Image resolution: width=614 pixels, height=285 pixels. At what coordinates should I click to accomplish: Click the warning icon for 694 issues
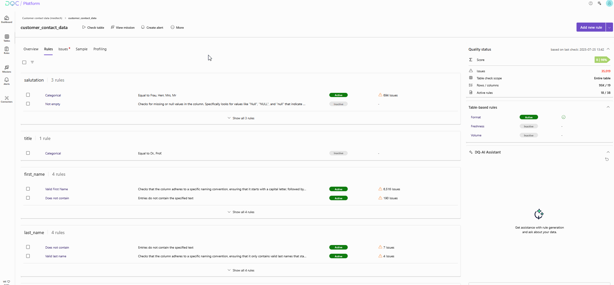(x=380, y=95)
